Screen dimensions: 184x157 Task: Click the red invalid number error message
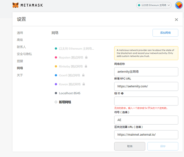141,108
